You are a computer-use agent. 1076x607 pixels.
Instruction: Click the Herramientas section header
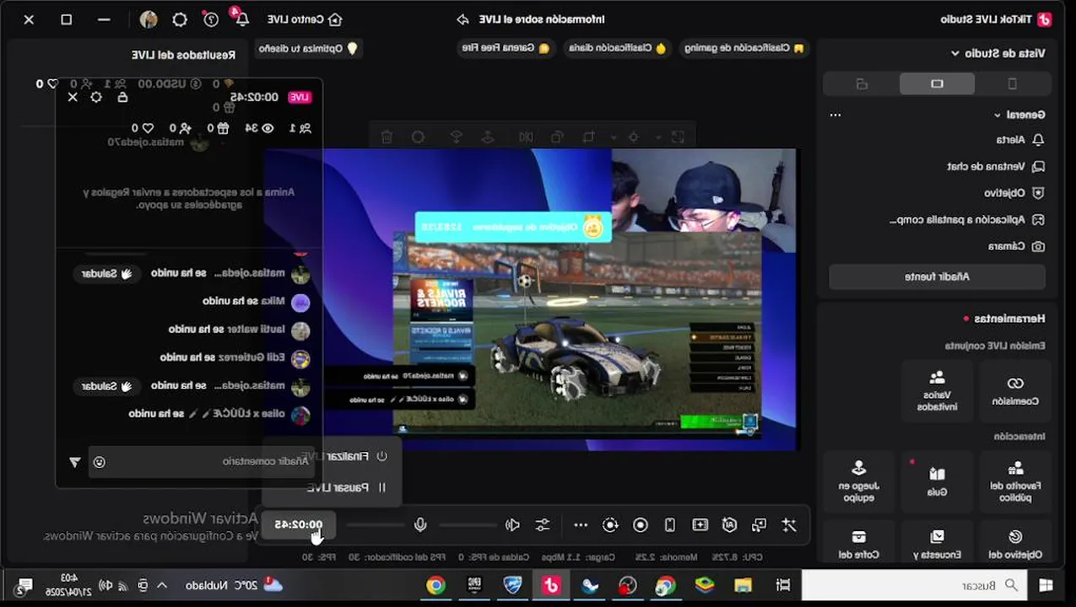tap(1008, 319)
